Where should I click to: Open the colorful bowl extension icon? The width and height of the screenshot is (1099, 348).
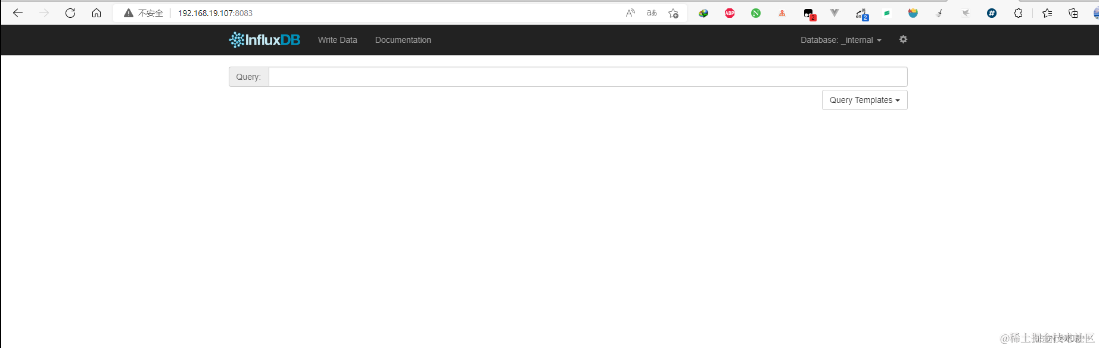point(913,13)
